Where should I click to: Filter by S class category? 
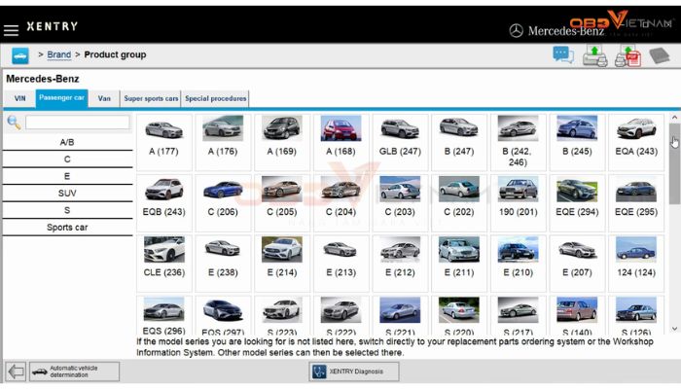(x=67, y=210)
